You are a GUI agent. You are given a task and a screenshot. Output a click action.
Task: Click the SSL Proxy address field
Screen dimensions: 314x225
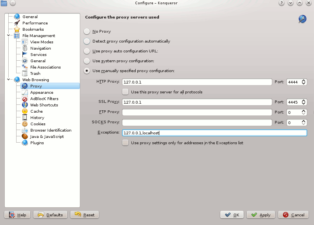tap(197, 102)
